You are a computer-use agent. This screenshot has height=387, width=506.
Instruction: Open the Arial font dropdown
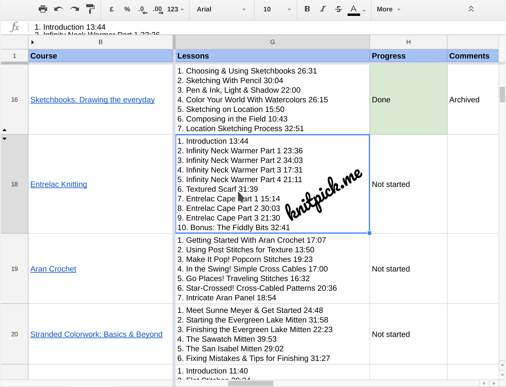pyautogui.click(x=221, y=9)
